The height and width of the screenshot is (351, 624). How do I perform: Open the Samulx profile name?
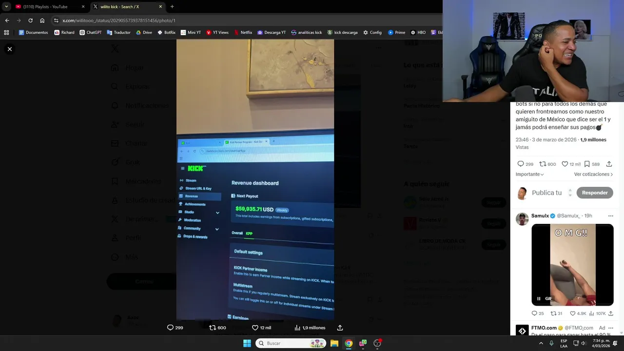(540, 215)
